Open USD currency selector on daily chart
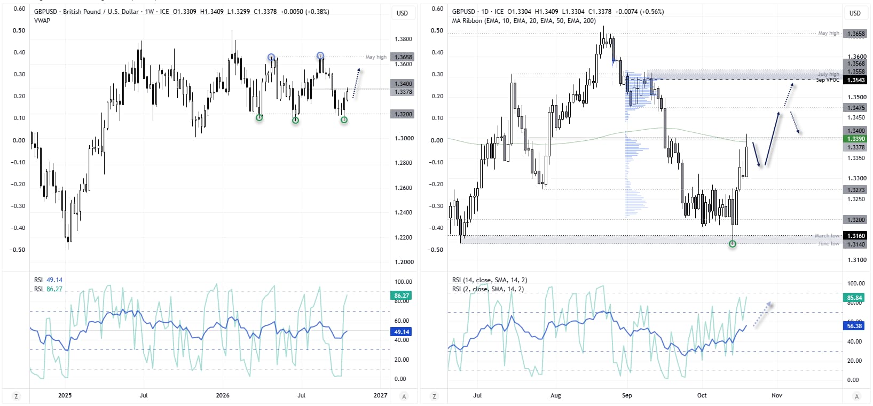The height and width of the screenshot is (406, 873). pyautogui.click(x=855, y=13)
